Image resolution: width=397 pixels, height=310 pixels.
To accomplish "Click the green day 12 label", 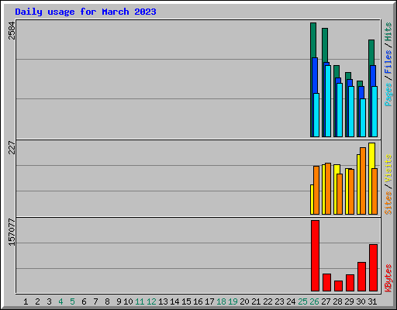I will pos(151,301).
